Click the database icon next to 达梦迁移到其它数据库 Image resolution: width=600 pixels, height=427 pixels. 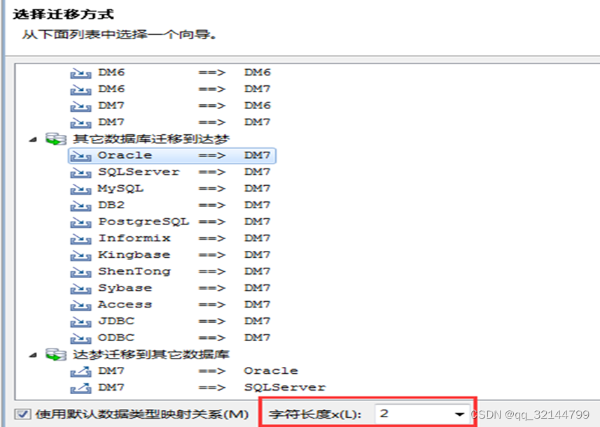tap(56, 354)
